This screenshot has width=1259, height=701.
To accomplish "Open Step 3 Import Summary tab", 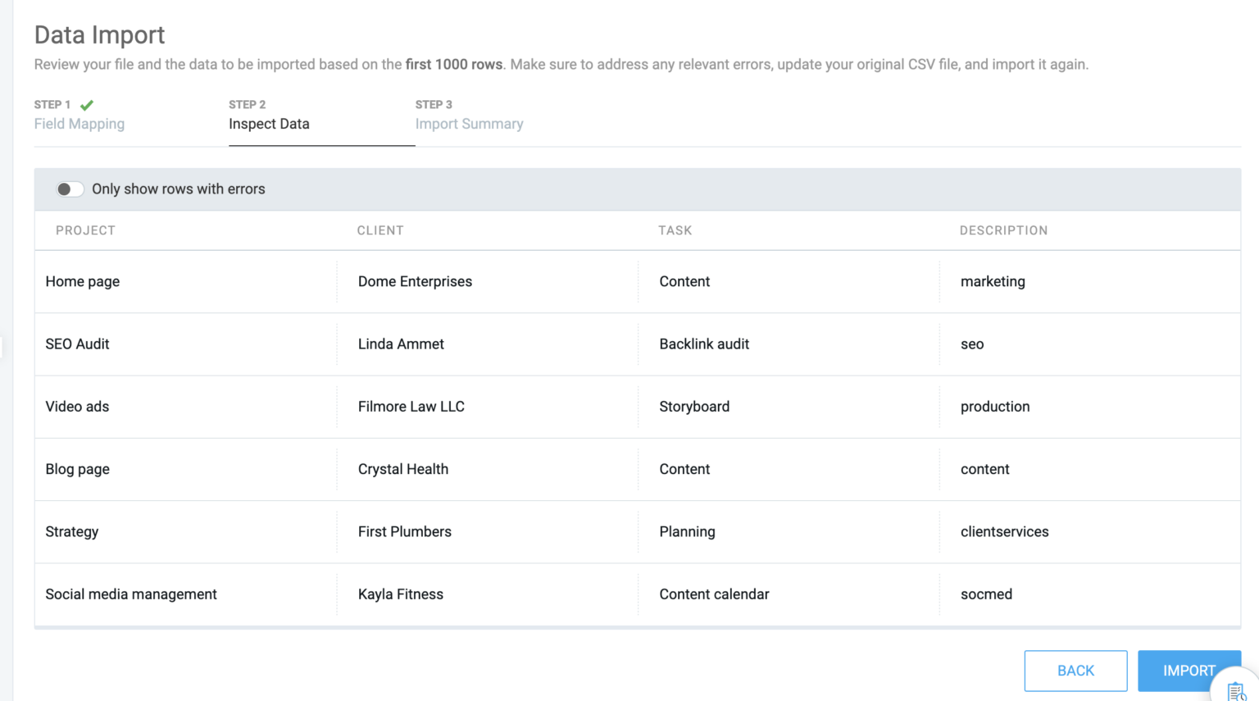I will (x=469, y=116).
